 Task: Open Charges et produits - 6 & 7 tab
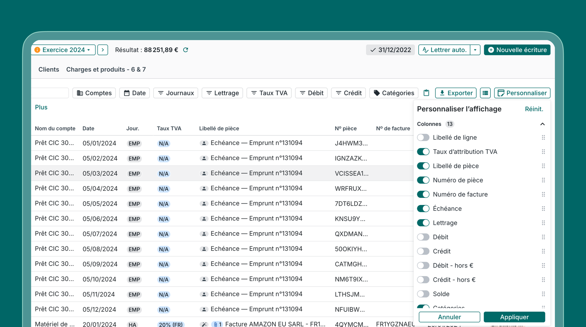(106, 69)
